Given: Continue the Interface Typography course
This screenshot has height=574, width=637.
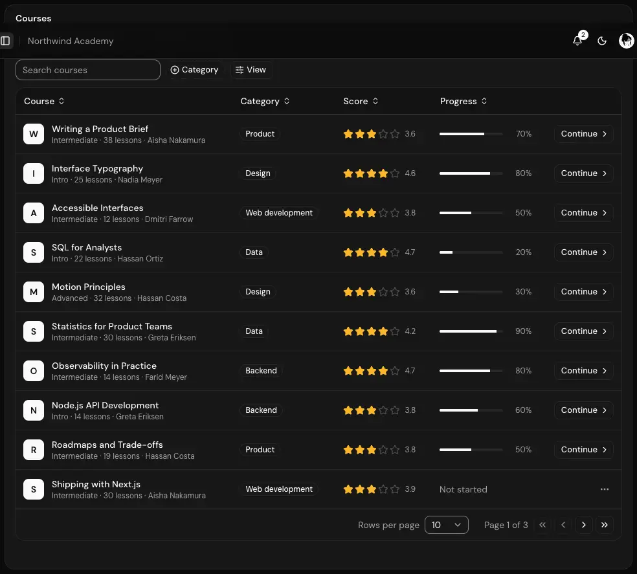Looking at the screenshot, I should pyautogui.click(x=583, y=173).
